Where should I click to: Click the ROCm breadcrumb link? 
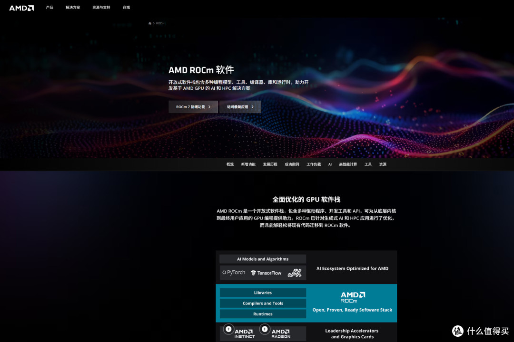[x=160, y=23]
